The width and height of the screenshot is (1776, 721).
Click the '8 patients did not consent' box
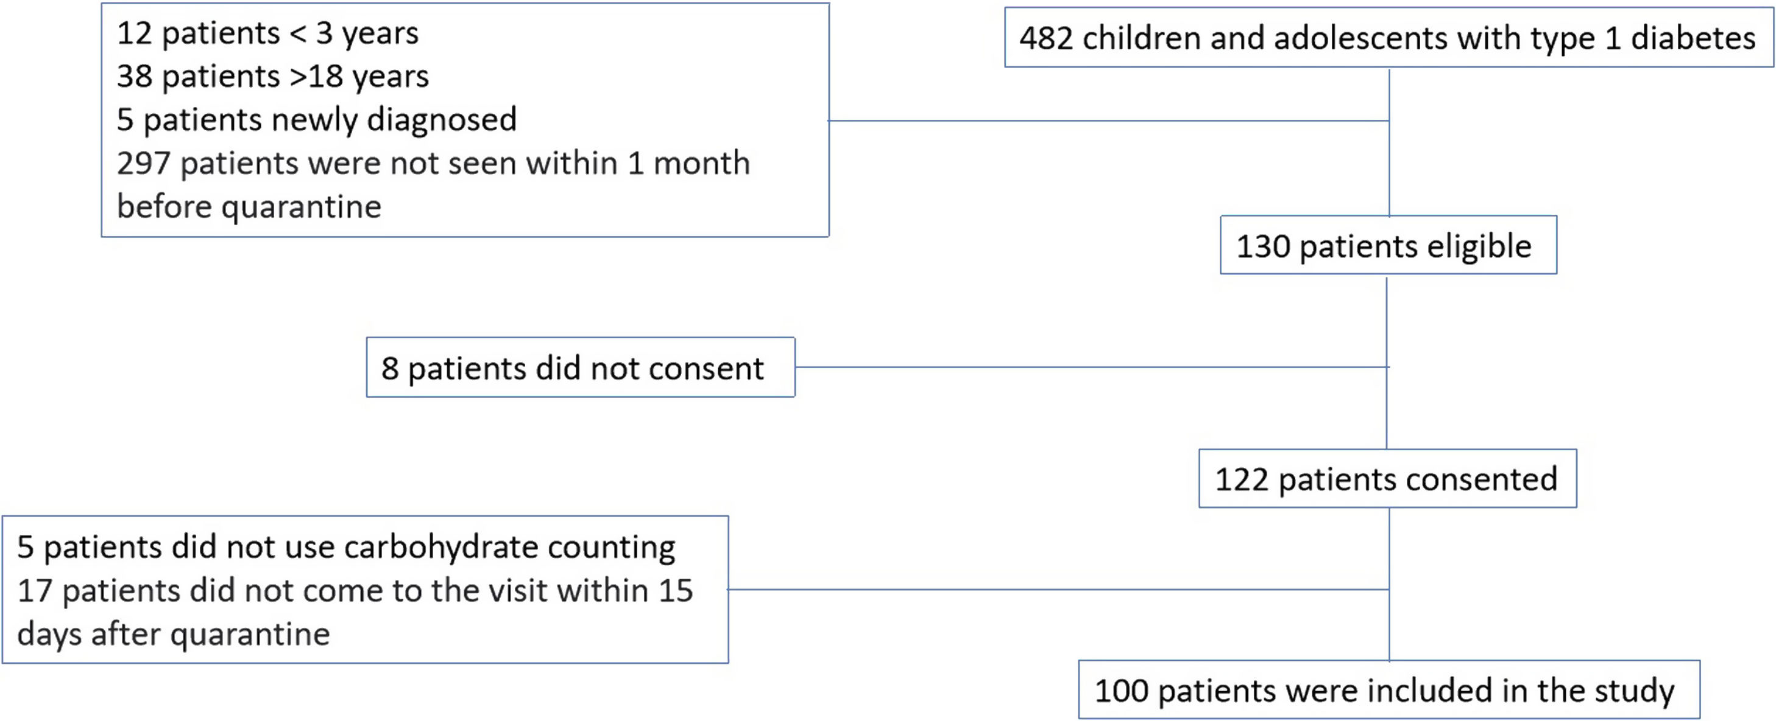(x=580, y=367)
